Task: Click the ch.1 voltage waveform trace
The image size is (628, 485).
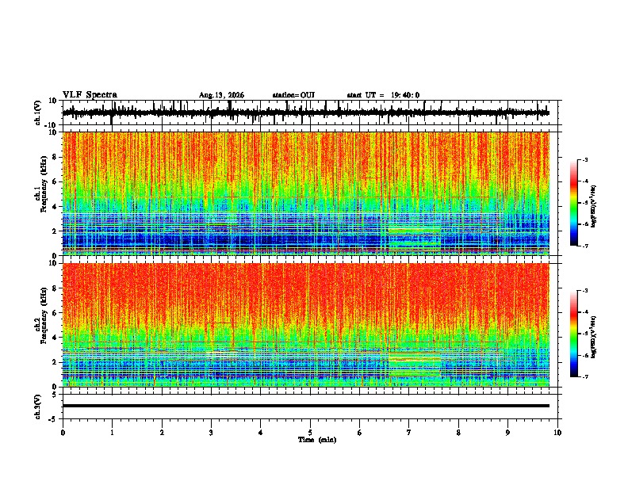Action: pyautogui.click(x=306, y=113)
